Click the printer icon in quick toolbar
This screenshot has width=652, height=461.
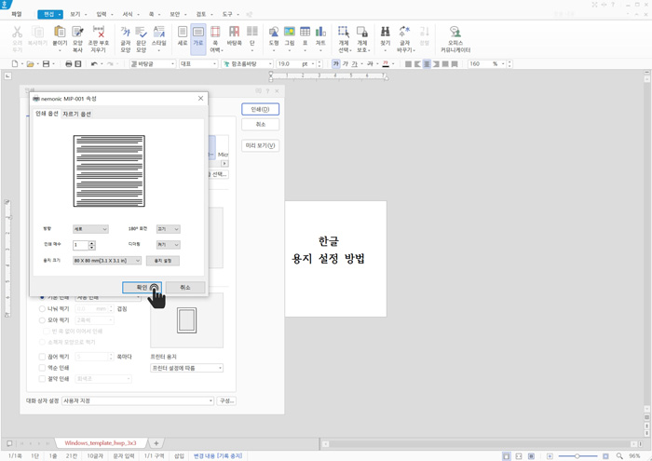tap(69, 64)
